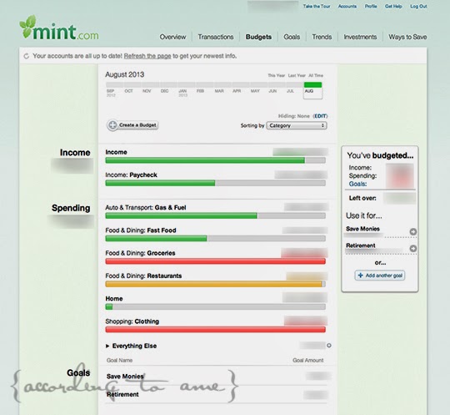Click Log Out
Viewport: 450px width, 415px height.
coord(418,7)
